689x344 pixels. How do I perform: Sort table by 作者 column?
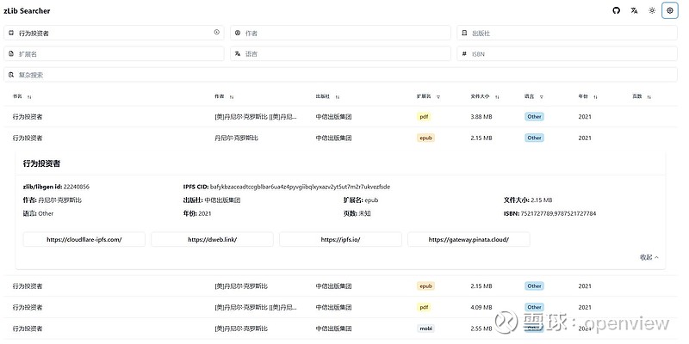click(232, 96)
